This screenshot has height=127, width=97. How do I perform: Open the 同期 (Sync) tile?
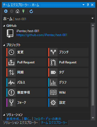(27, 72)
